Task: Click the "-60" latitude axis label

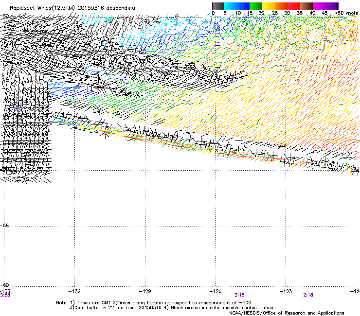Action: (4, 285)
